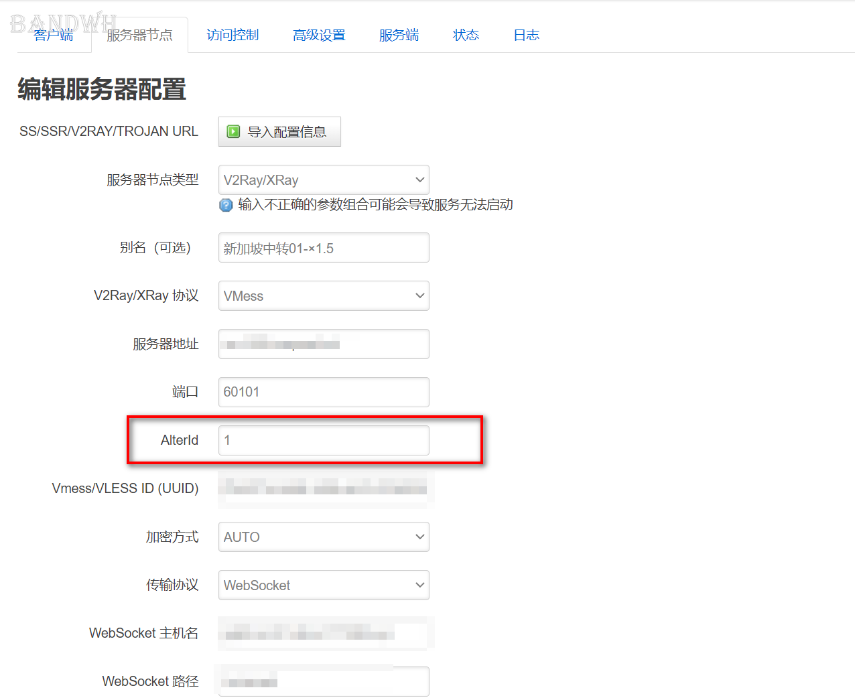Click the 端口 field showing 60101
The width and height of the screenshot is (855, 700).
(x=324, y=392)
